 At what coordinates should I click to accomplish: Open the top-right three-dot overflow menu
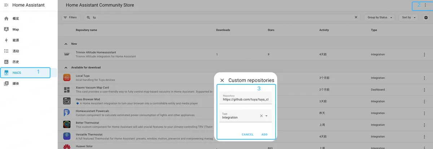coord(425,5)
